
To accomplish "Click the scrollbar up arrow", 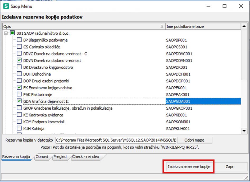I will (244, 26).
